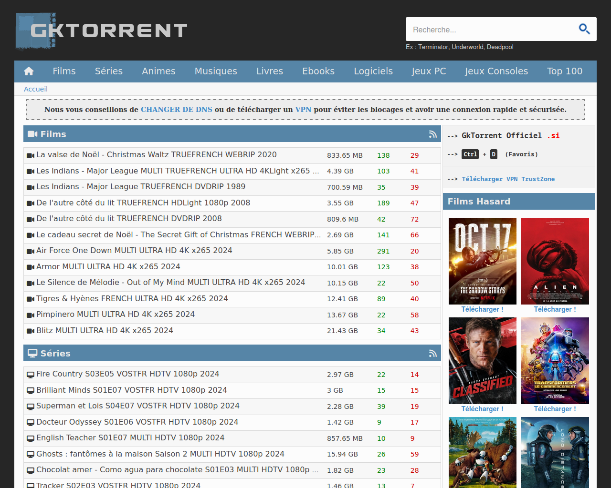Open Superman et Lois S04E07 torrent
The width and height of the screenshot is (611, 488).
(x=138, y=406)
